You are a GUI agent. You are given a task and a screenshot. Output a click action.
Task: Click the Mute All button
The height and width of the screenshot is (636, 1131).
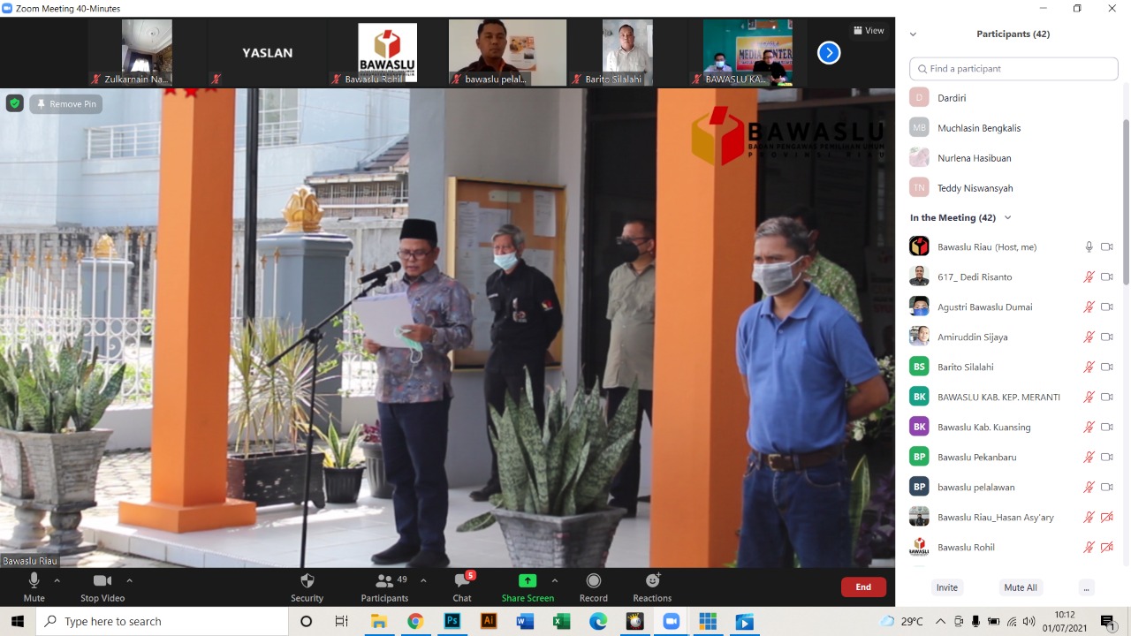point(1020,587)
